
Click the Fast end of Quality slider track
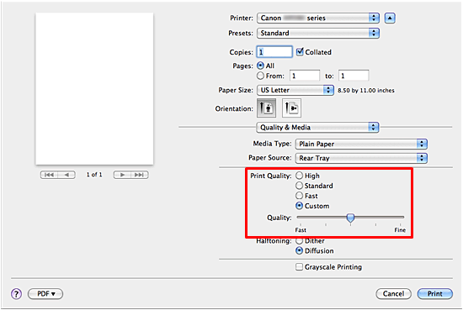coord(300,218)
